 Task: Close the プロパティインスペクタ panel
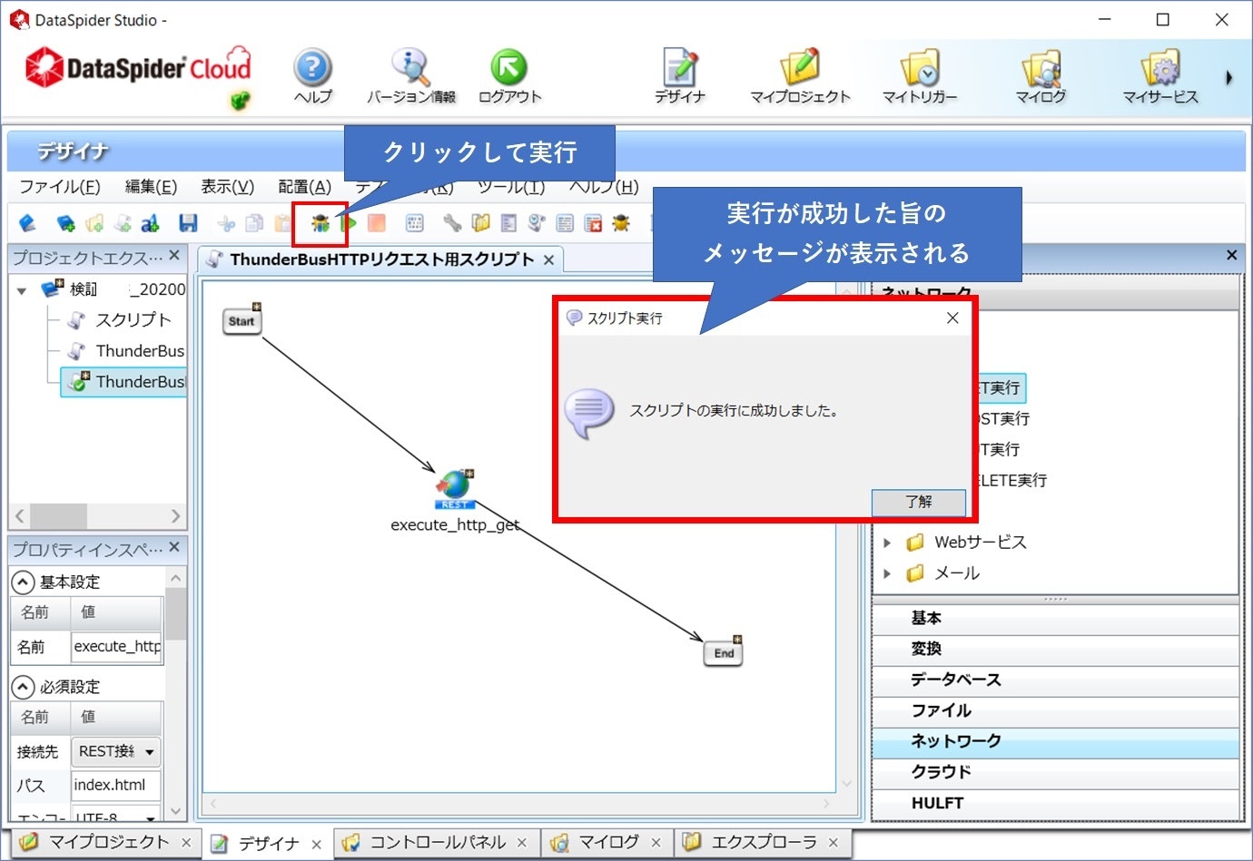(x=174, y=547)
